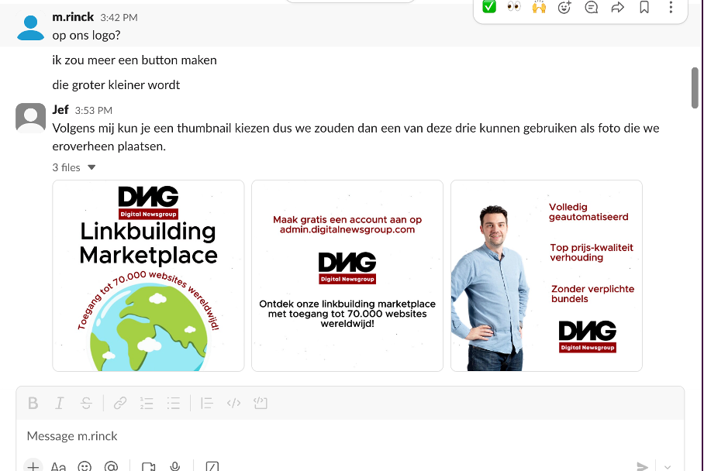
Task: Mention someone with the @ icon
Action: (x=111, y=466)
